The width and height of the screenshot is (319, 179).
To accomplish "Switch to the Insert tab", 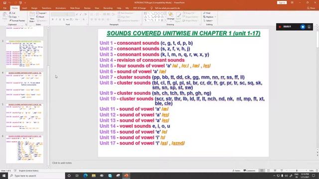I will 24,8.
